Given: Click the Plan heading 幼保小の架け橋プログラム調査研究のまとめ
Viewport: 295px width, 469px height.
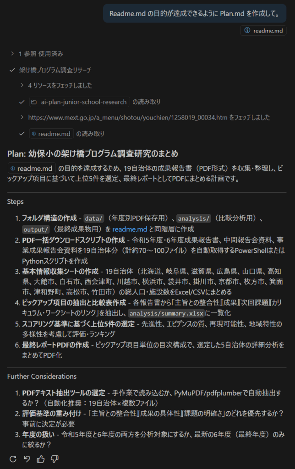Looking at the screenshot, I should click(103, 154).
